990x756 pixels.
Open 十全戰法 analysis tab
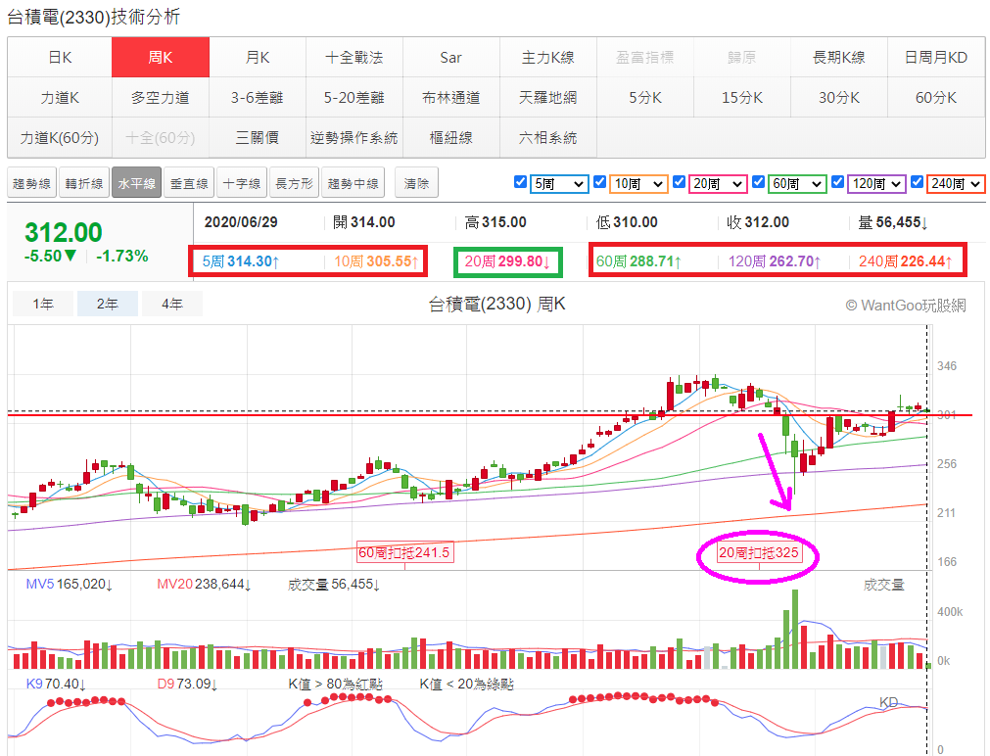(x=354, y=58)
